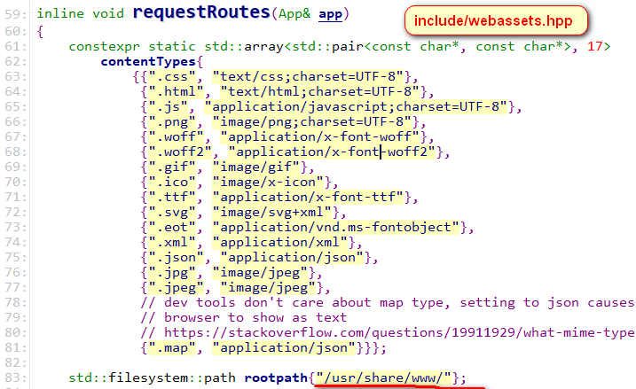Click the "image/png;charset=UTF-8" string
Image resolution: width=636 pixels, height=389 pixels.
coord(312,122)
